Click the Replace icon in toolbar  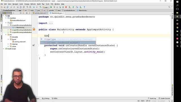(x=30, y=7)
